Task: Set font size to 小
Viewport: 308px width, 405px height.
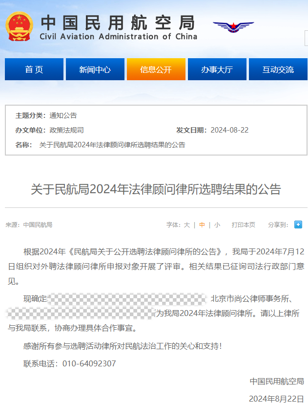Action: click(x=217, y=225)
